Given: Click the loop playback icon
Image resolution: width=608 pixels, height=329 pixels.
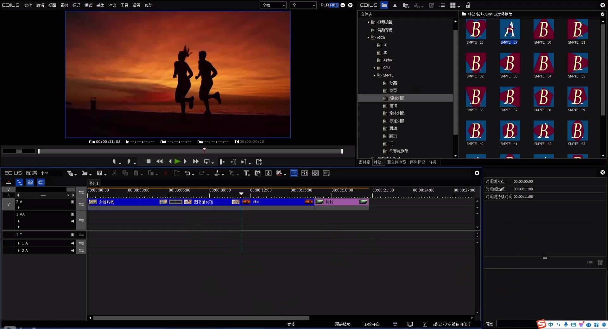Looking at the screenshot, I should click(207, 162).
